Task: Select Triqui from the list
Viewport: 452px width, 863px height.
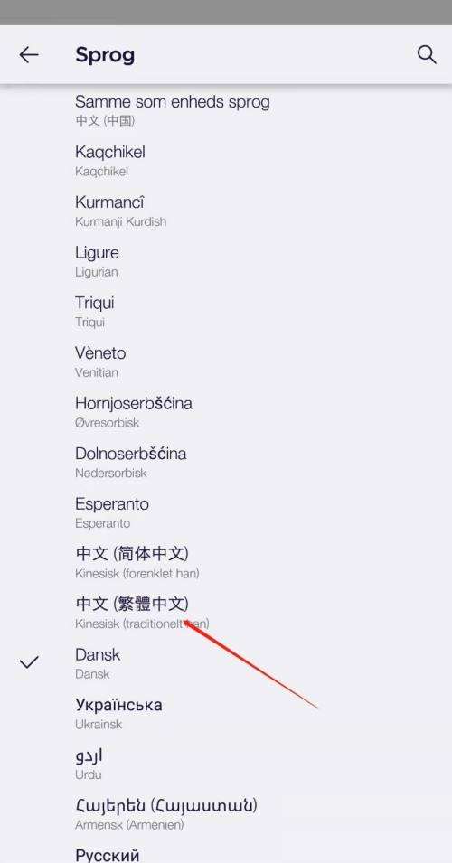Action: [226, 312]
